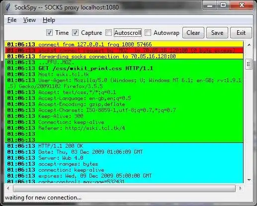257x206 pixels.
Task: Click the cyan 'connection: keep-alive' response line
Action: 124,170
